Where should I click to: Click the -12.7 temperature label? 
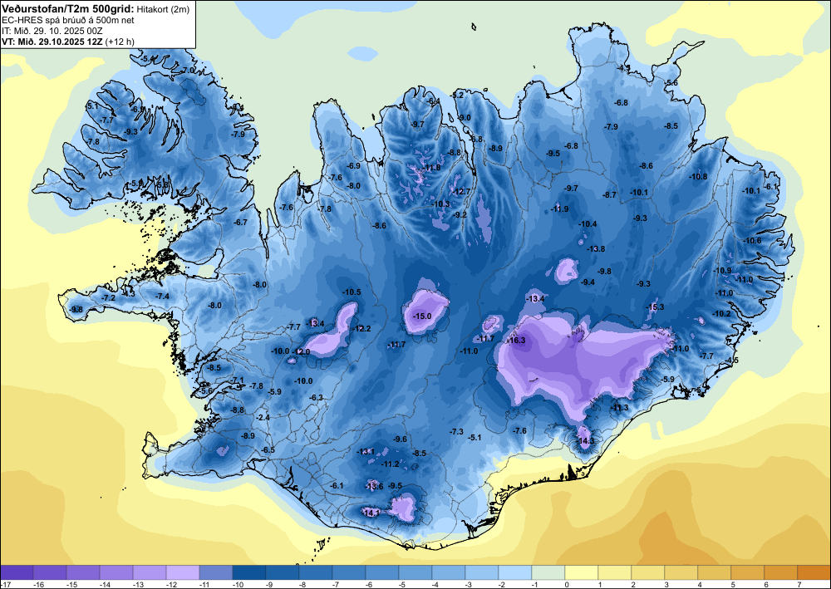(461, 192)
